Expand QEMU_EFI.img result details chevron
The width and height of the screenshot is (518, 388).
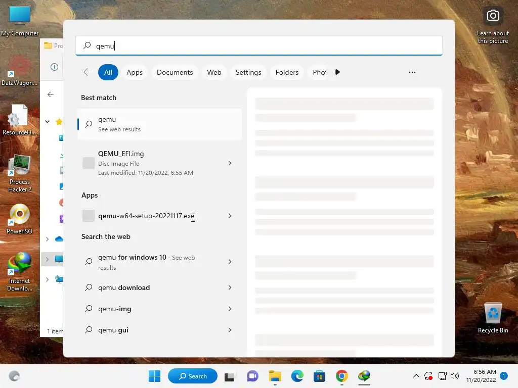tap(230, 163)
